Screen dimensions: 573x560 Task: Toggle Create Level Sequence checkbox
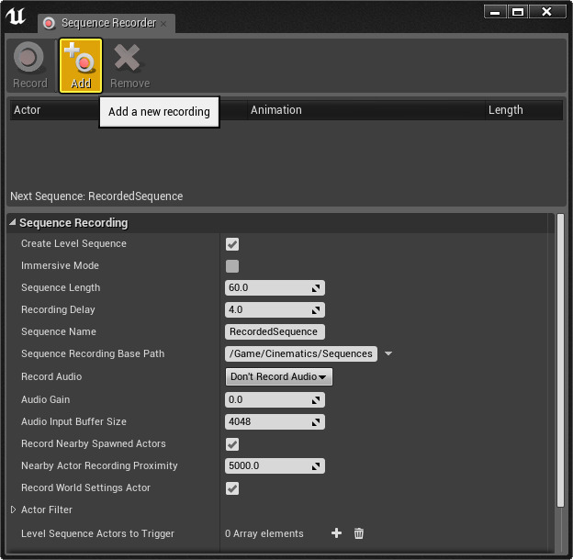click(232, 244)
